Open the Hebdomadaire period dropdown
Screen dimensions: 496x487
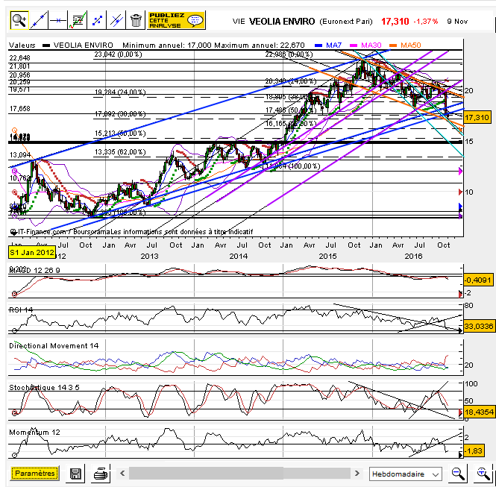pos(405,474)
